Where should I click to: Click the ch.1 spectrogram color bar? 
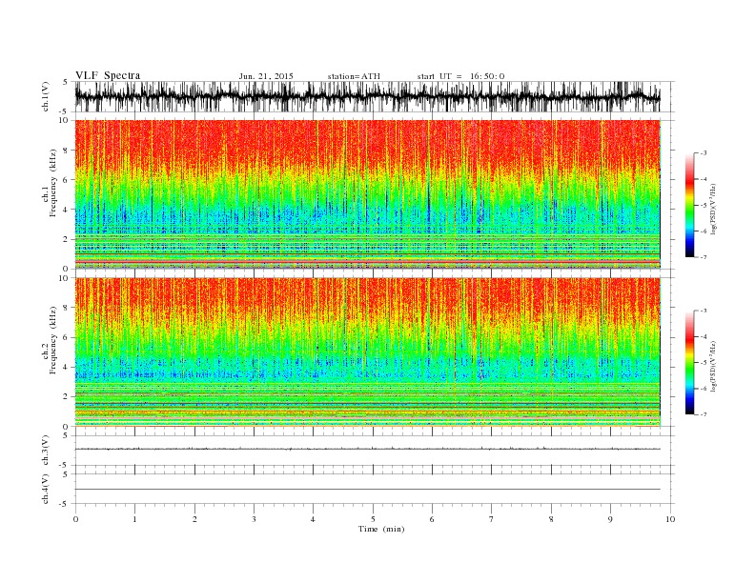[689, 205]
